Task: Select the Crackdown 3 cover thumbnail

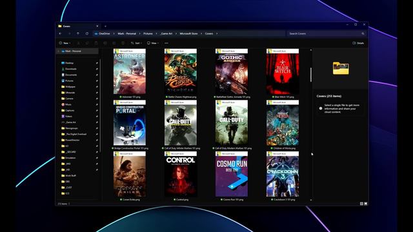Action: coord(283,174)
